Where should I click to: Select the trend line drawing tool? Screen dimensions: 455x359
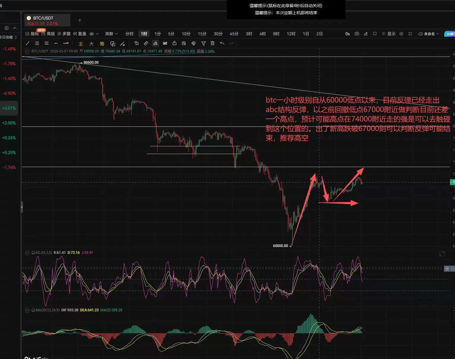[x=28, y=43]
